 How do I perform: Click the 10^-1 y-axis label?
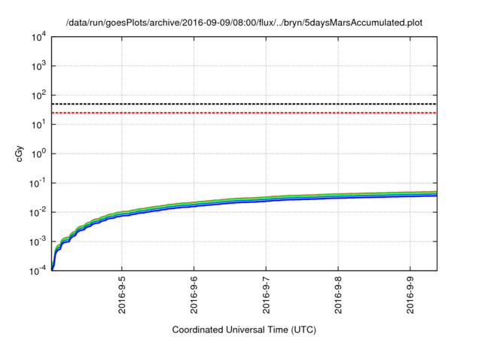point(38,184)
